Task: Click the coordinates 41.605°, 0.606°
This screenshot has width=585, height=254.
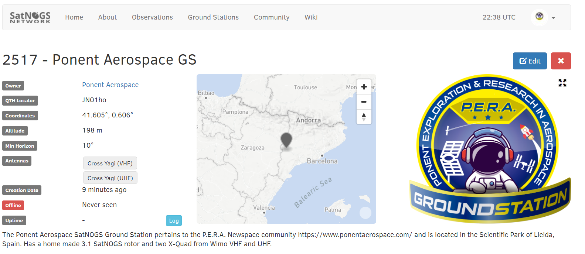Action: point(108,115)
